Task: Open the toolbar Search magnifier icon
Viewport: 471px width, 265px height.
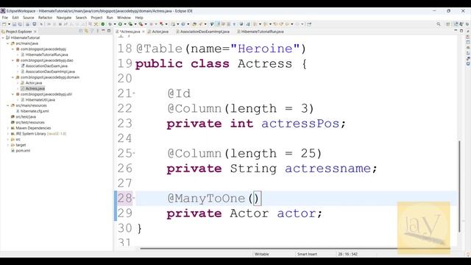Action: tap(439, 24)
